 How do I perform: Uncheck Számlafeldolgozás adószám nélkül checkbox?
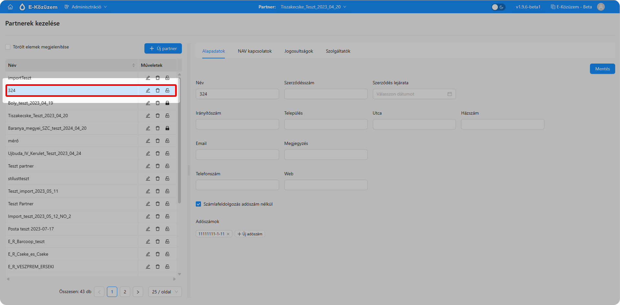point(198,204)
